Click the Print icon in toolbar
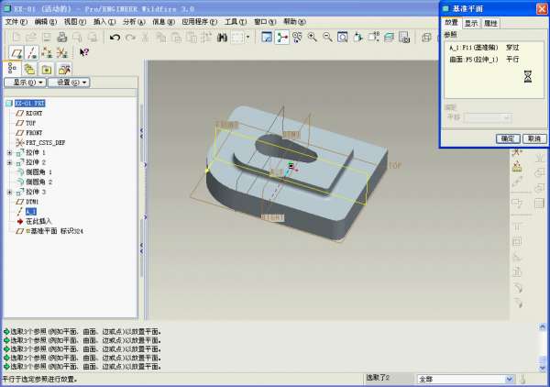The image size is (550, 387). (x=61, y=38)
